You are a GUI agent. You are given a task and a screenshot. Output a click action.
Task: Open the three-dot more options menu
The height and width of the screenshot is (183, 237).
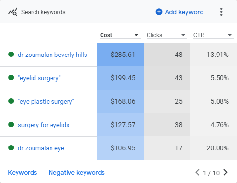click(221, 12)
